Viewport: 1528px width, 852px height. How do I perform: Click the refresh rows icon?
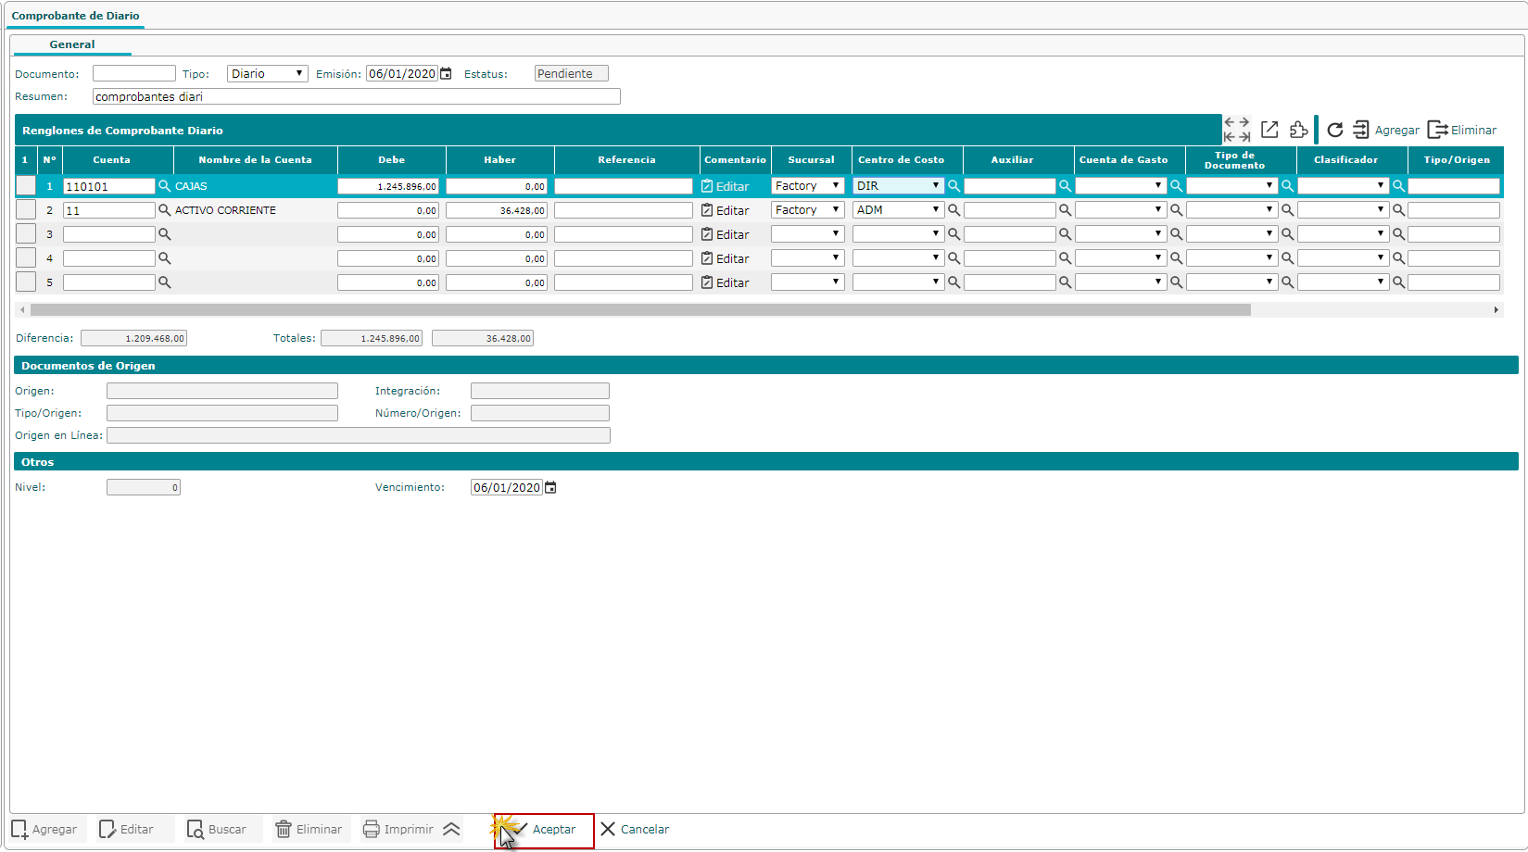(x=1334, y=130)
